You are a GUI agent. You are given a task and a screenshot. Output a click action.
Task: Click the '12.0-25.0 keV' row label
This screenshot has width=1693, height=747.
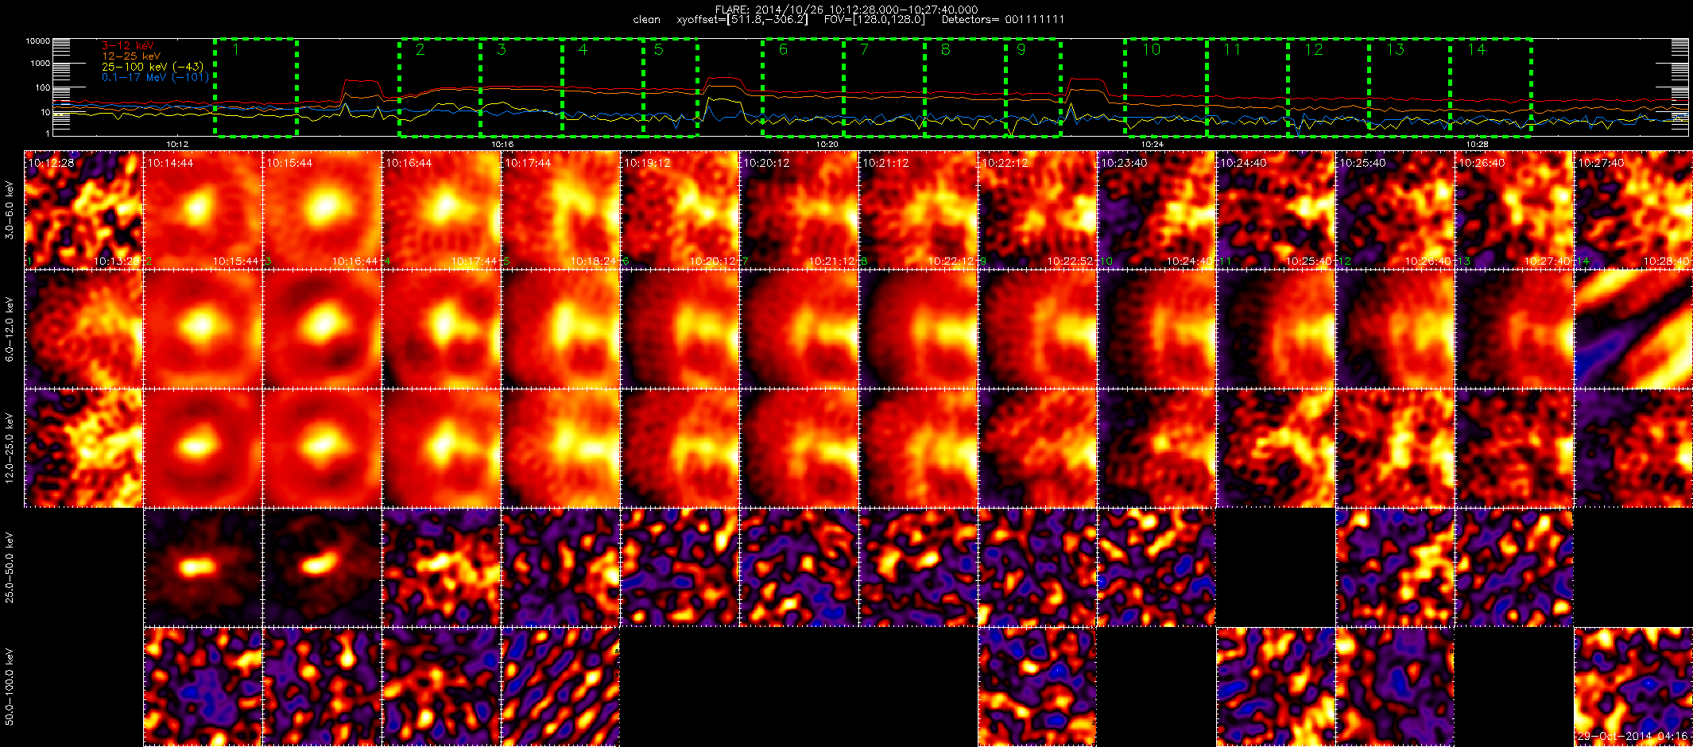tap(10, 448)
